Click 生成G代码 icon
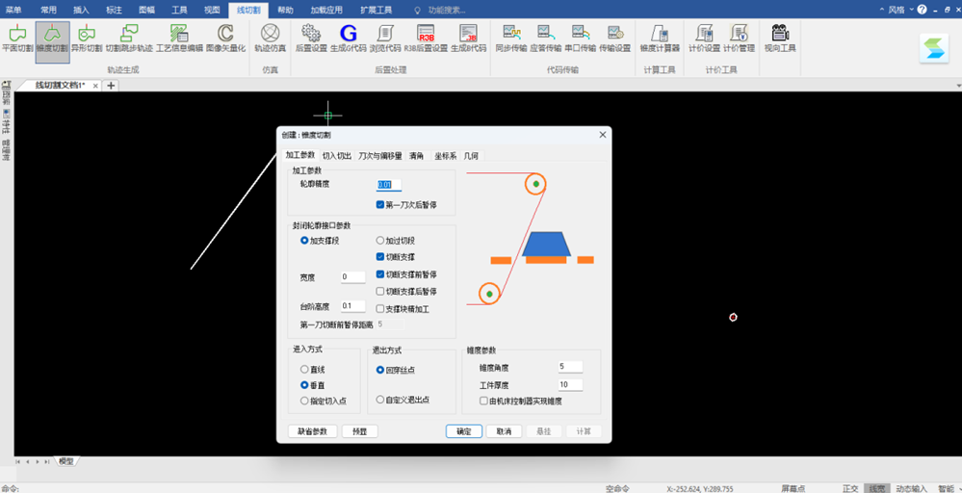Screen dimensions: 962x493 pyautogui.click(x=348, y=38)
